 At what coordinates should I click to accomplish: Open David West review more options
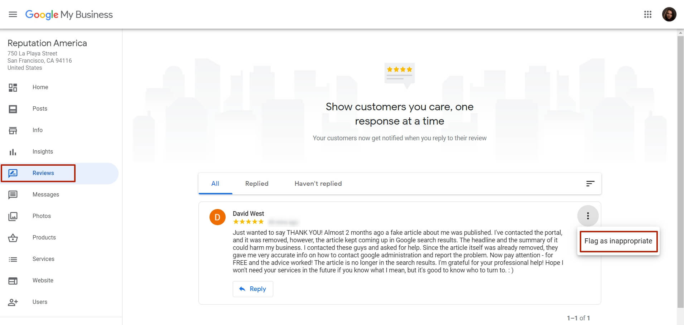(x=588, y=216)
